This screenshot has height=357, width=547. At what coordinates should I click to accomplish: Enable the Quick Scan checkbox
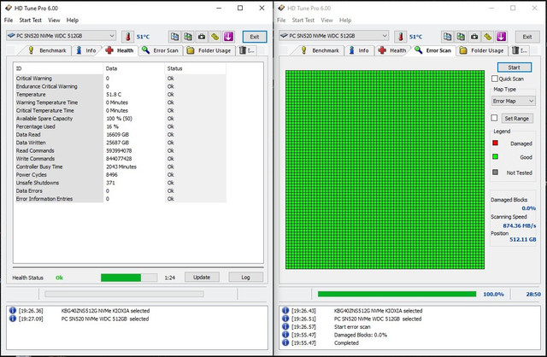coord(495,79)
